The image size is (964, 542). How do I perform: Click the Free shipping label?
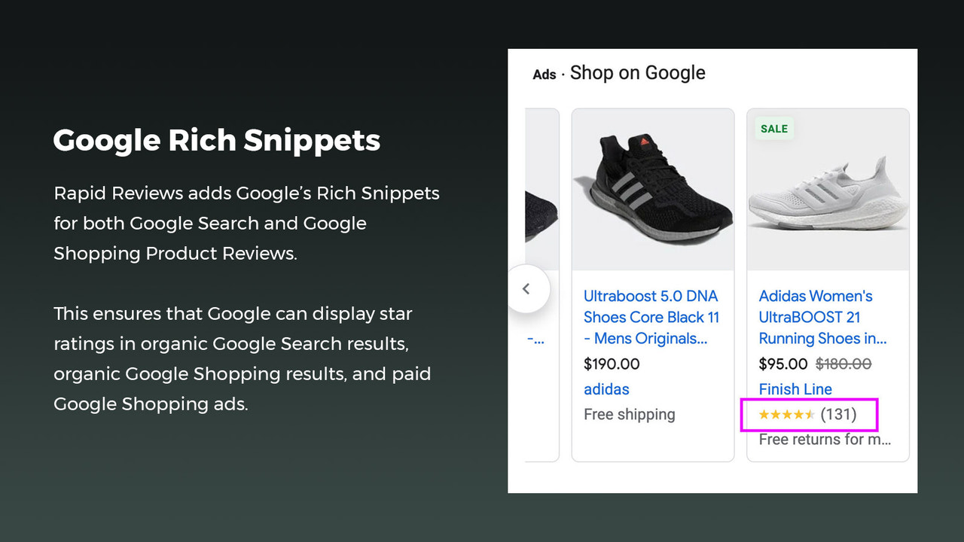(630, 414)
